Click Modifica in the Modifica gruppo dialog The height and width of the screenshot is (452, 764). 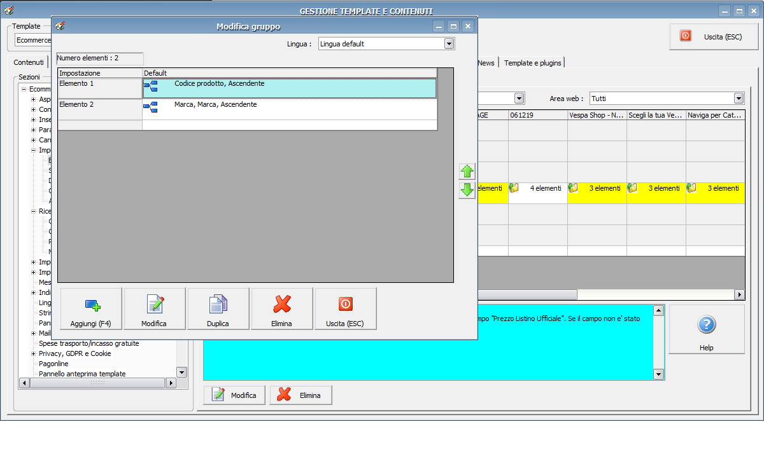pos(155,309)
